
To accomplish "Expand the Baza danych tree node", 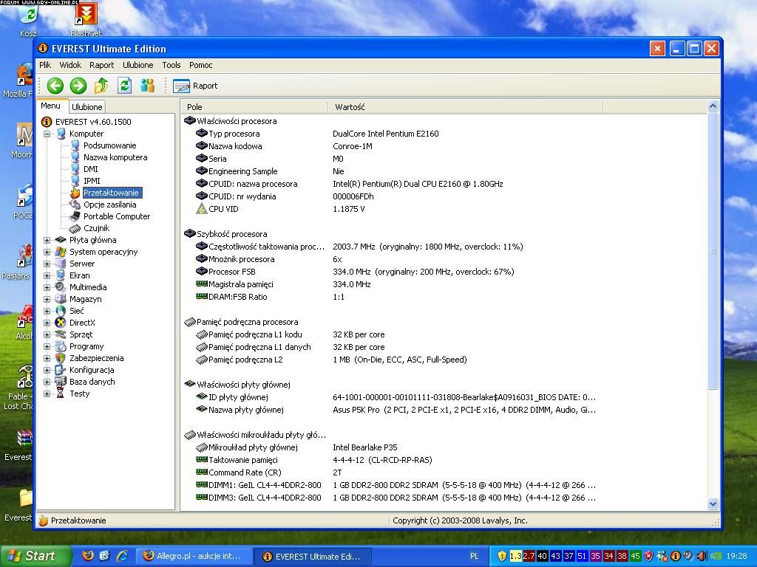I will tap(47, 382).
